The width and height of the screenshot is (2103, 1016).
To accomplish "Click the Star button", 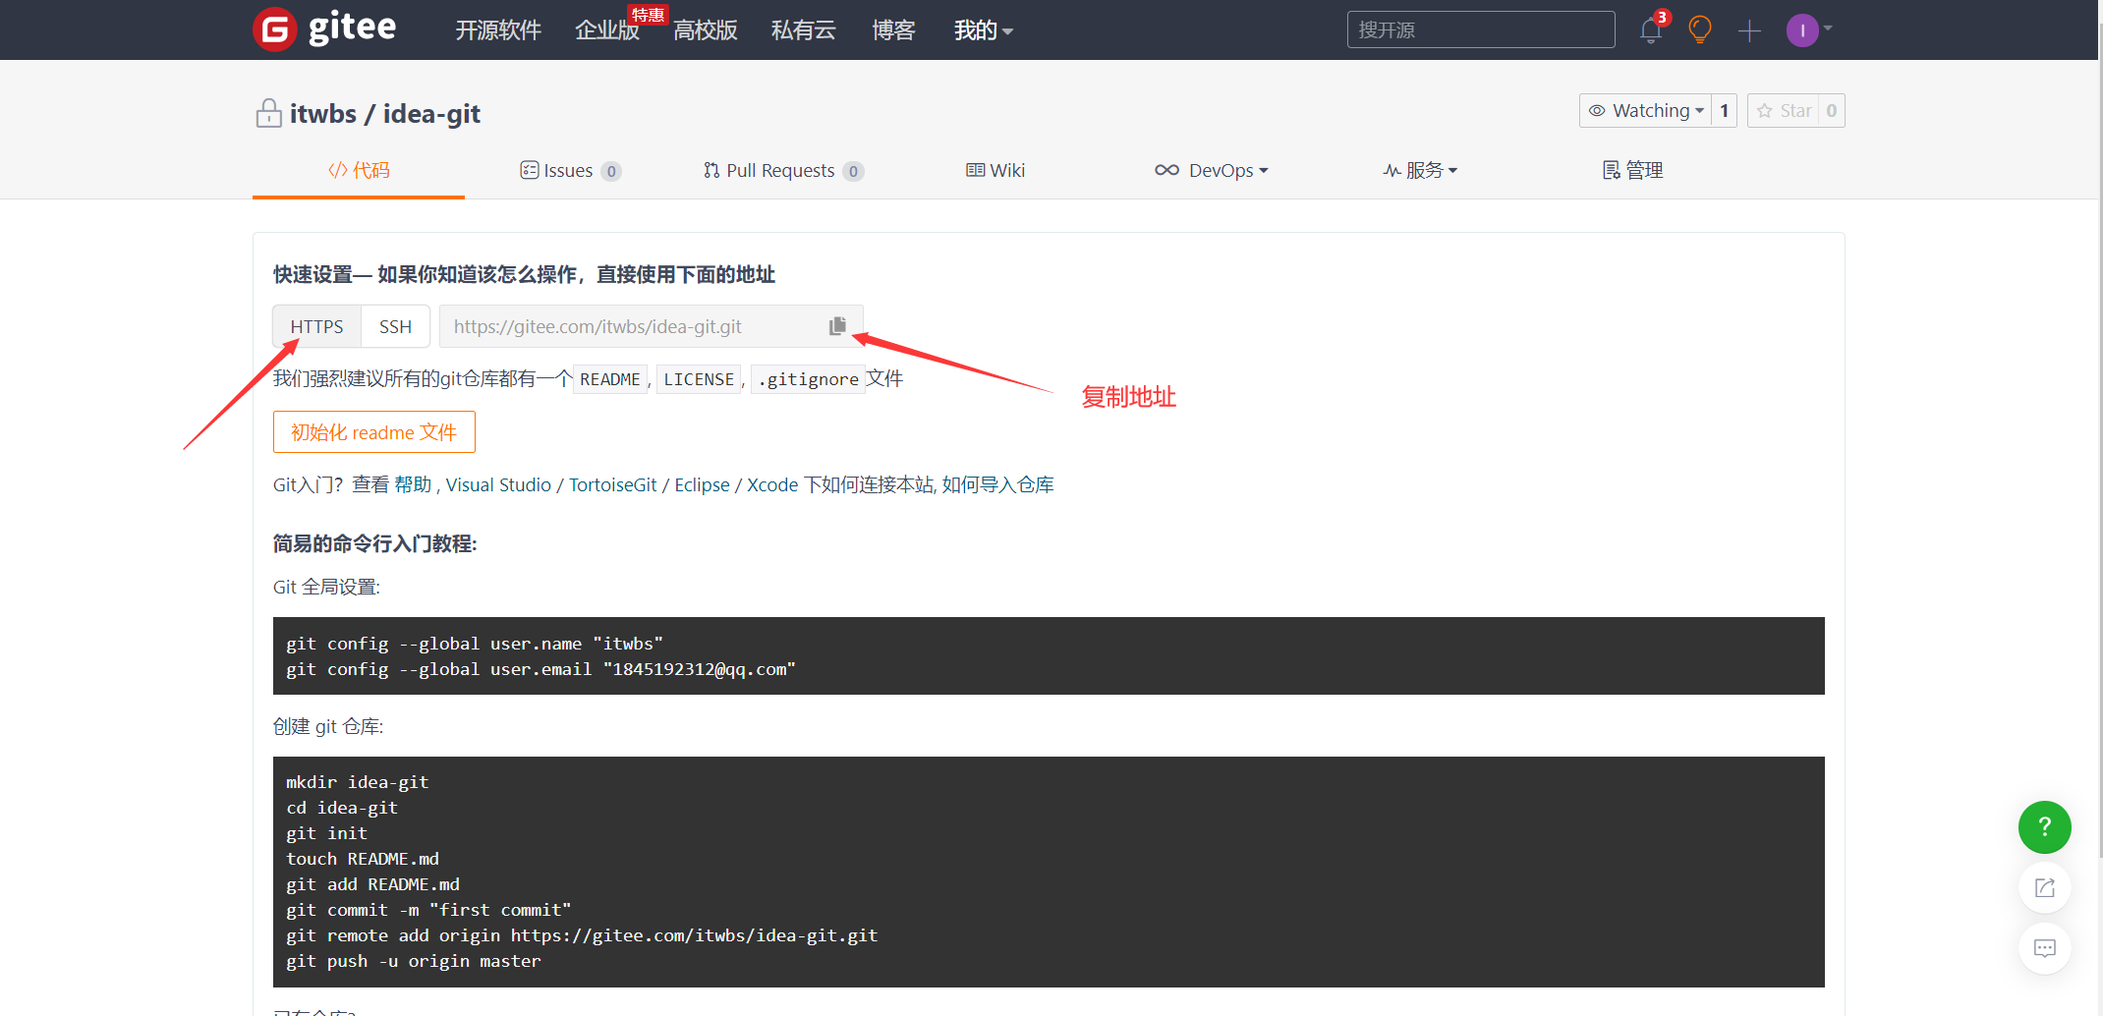I will [x=1784, y=111].
